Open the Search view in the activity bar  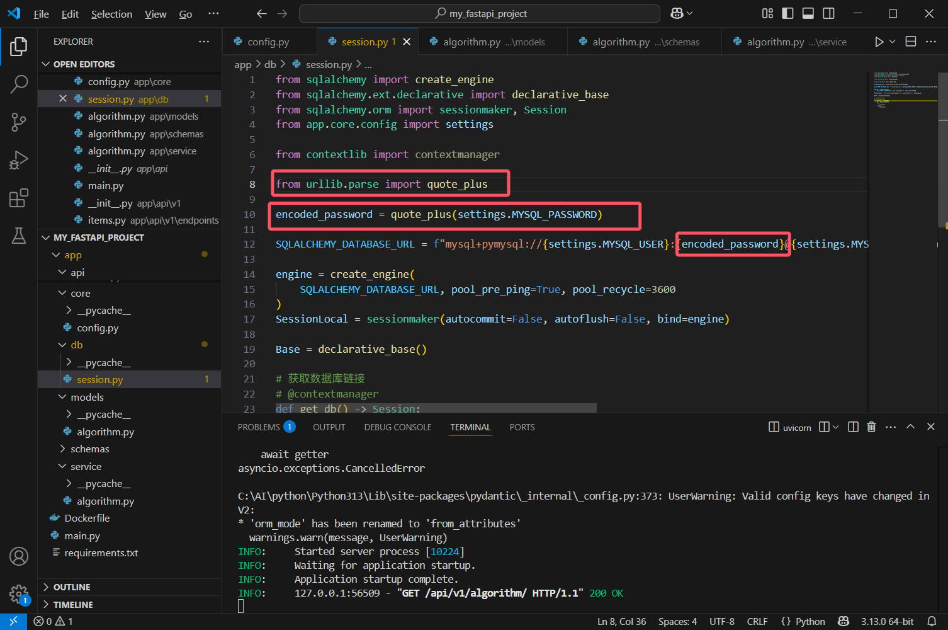[x=19, y=84]
